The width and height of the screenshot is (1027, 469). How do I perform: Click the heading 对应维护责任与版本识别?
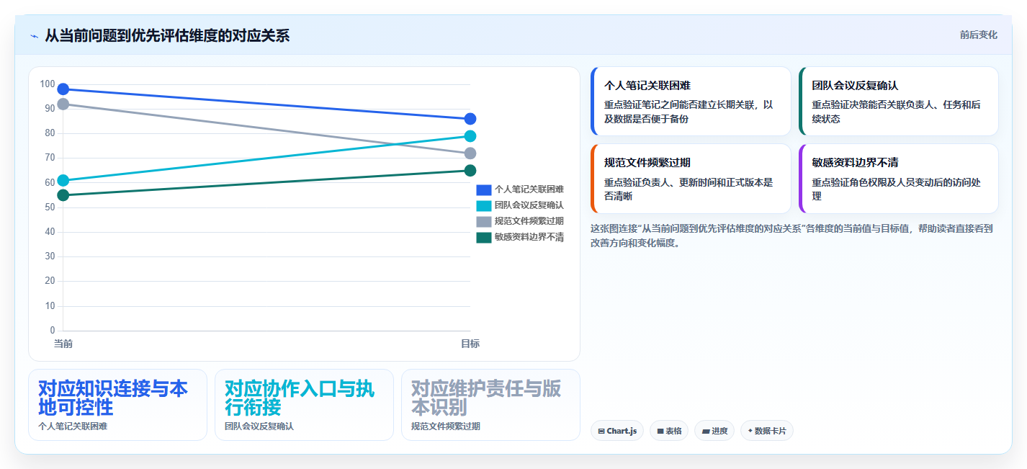point(485,398)
